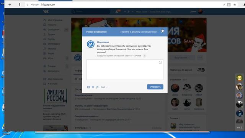Open В Клубе shortcut in left menu
This screenshot has width=245, height=138.
52,84
